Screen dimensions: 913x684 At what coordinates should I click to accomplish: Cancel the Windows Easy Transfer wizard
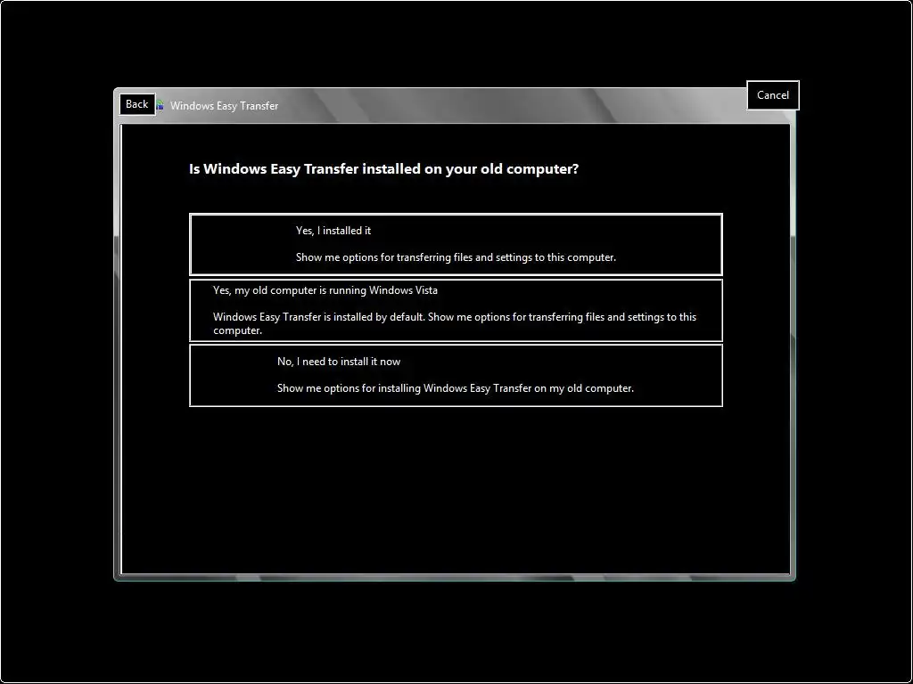[773, 95]
